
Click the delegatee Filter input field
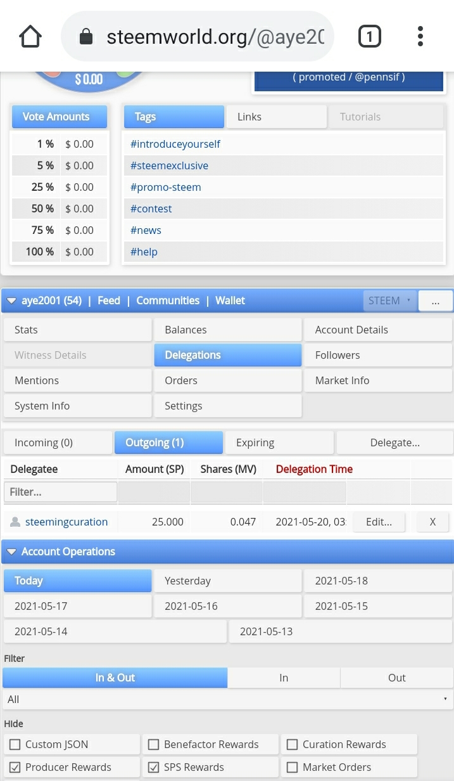(60, 492)
